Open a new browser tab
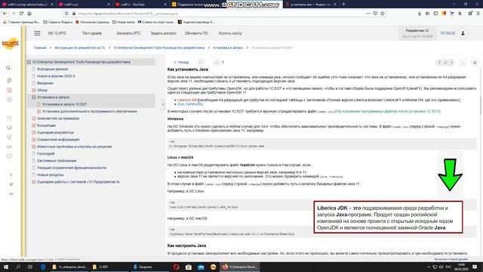Image resolution: width=483 pixels, height=272 pixels. [343, 4]
